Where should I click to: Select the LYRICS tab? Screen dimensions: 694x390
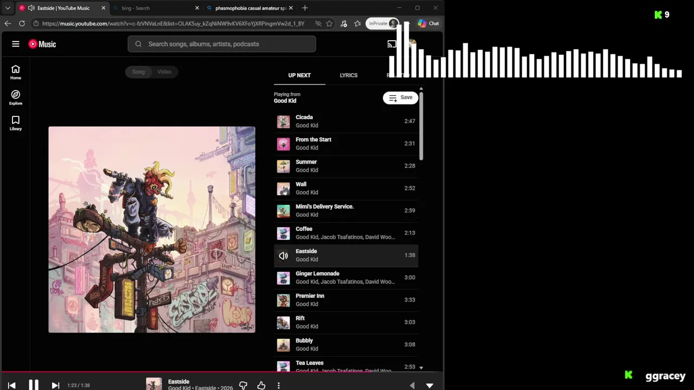349,75
